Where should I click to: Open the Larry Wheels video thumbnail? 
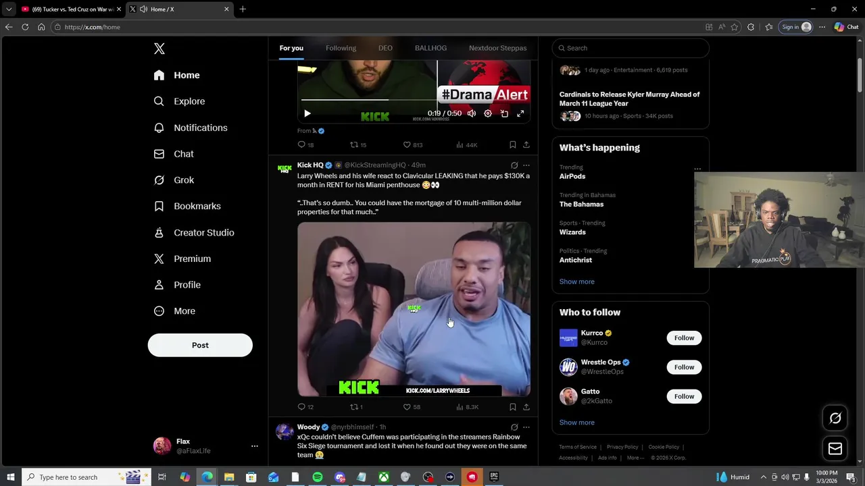coord(414,309)
